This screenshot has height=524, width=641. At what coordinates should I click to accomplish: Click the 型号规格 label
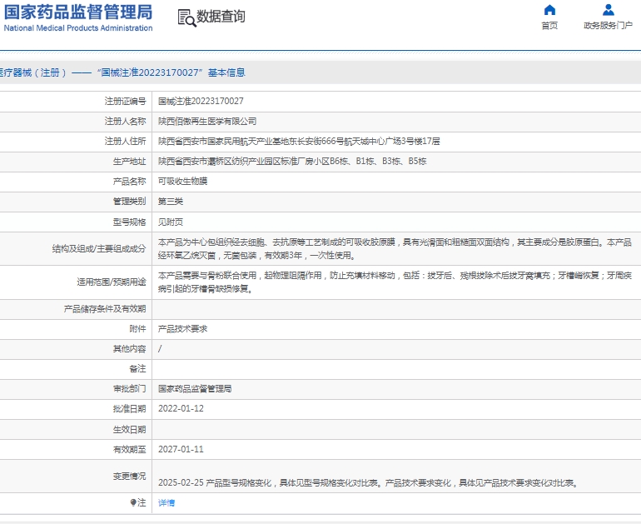point(129,222)
